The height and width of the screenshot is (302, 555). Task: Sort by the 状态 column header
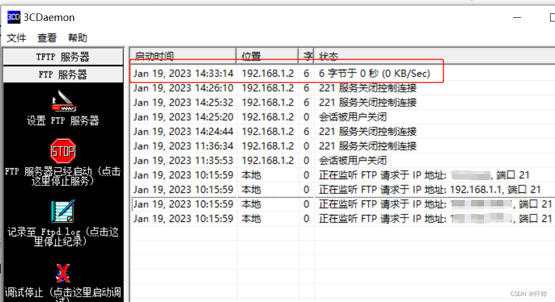435,56
